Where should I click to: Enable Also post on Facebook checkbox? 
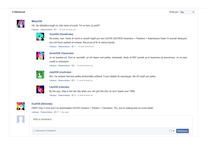tap(34, 131)
